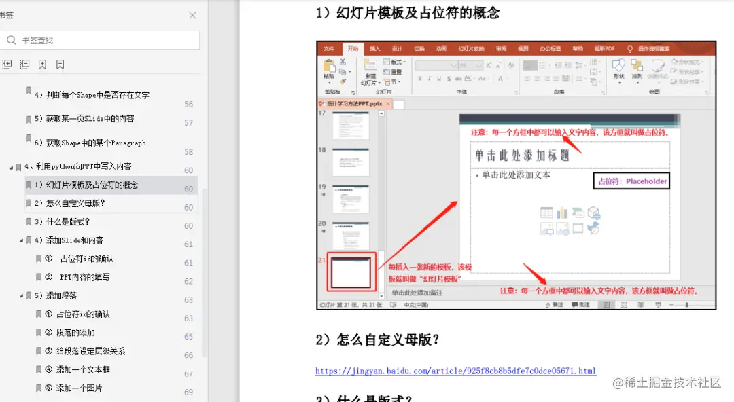Select the 粘贴 (Paste) icon on the ribbon
Screen dimensions: 734x402
point(330,68)
